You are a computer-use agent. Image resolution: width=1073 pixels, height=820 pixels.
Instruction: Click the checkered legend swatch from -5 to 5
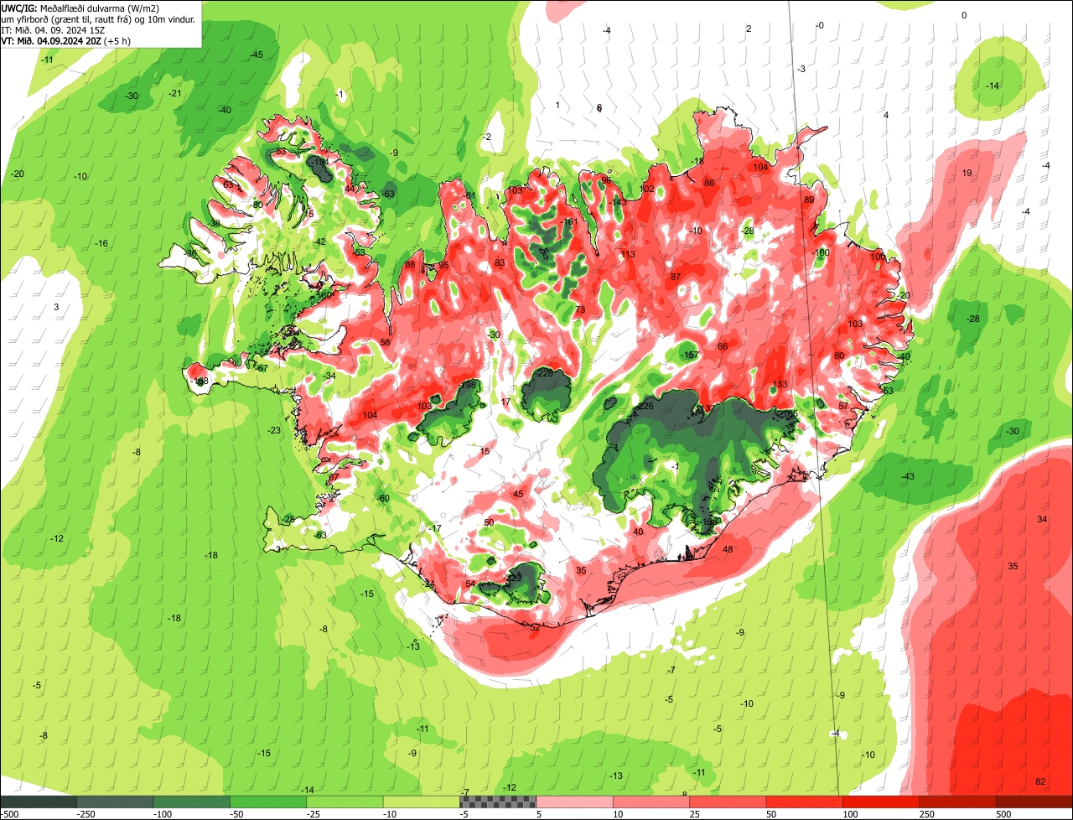[498, 802]
